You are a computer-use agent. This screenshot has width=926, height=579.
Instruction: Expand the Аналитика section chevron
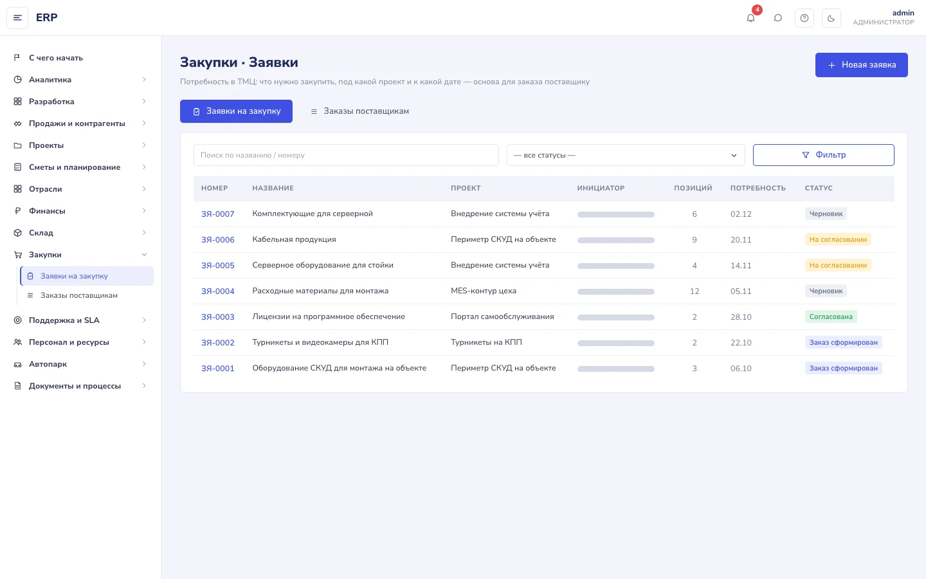(x=144, y=80)
